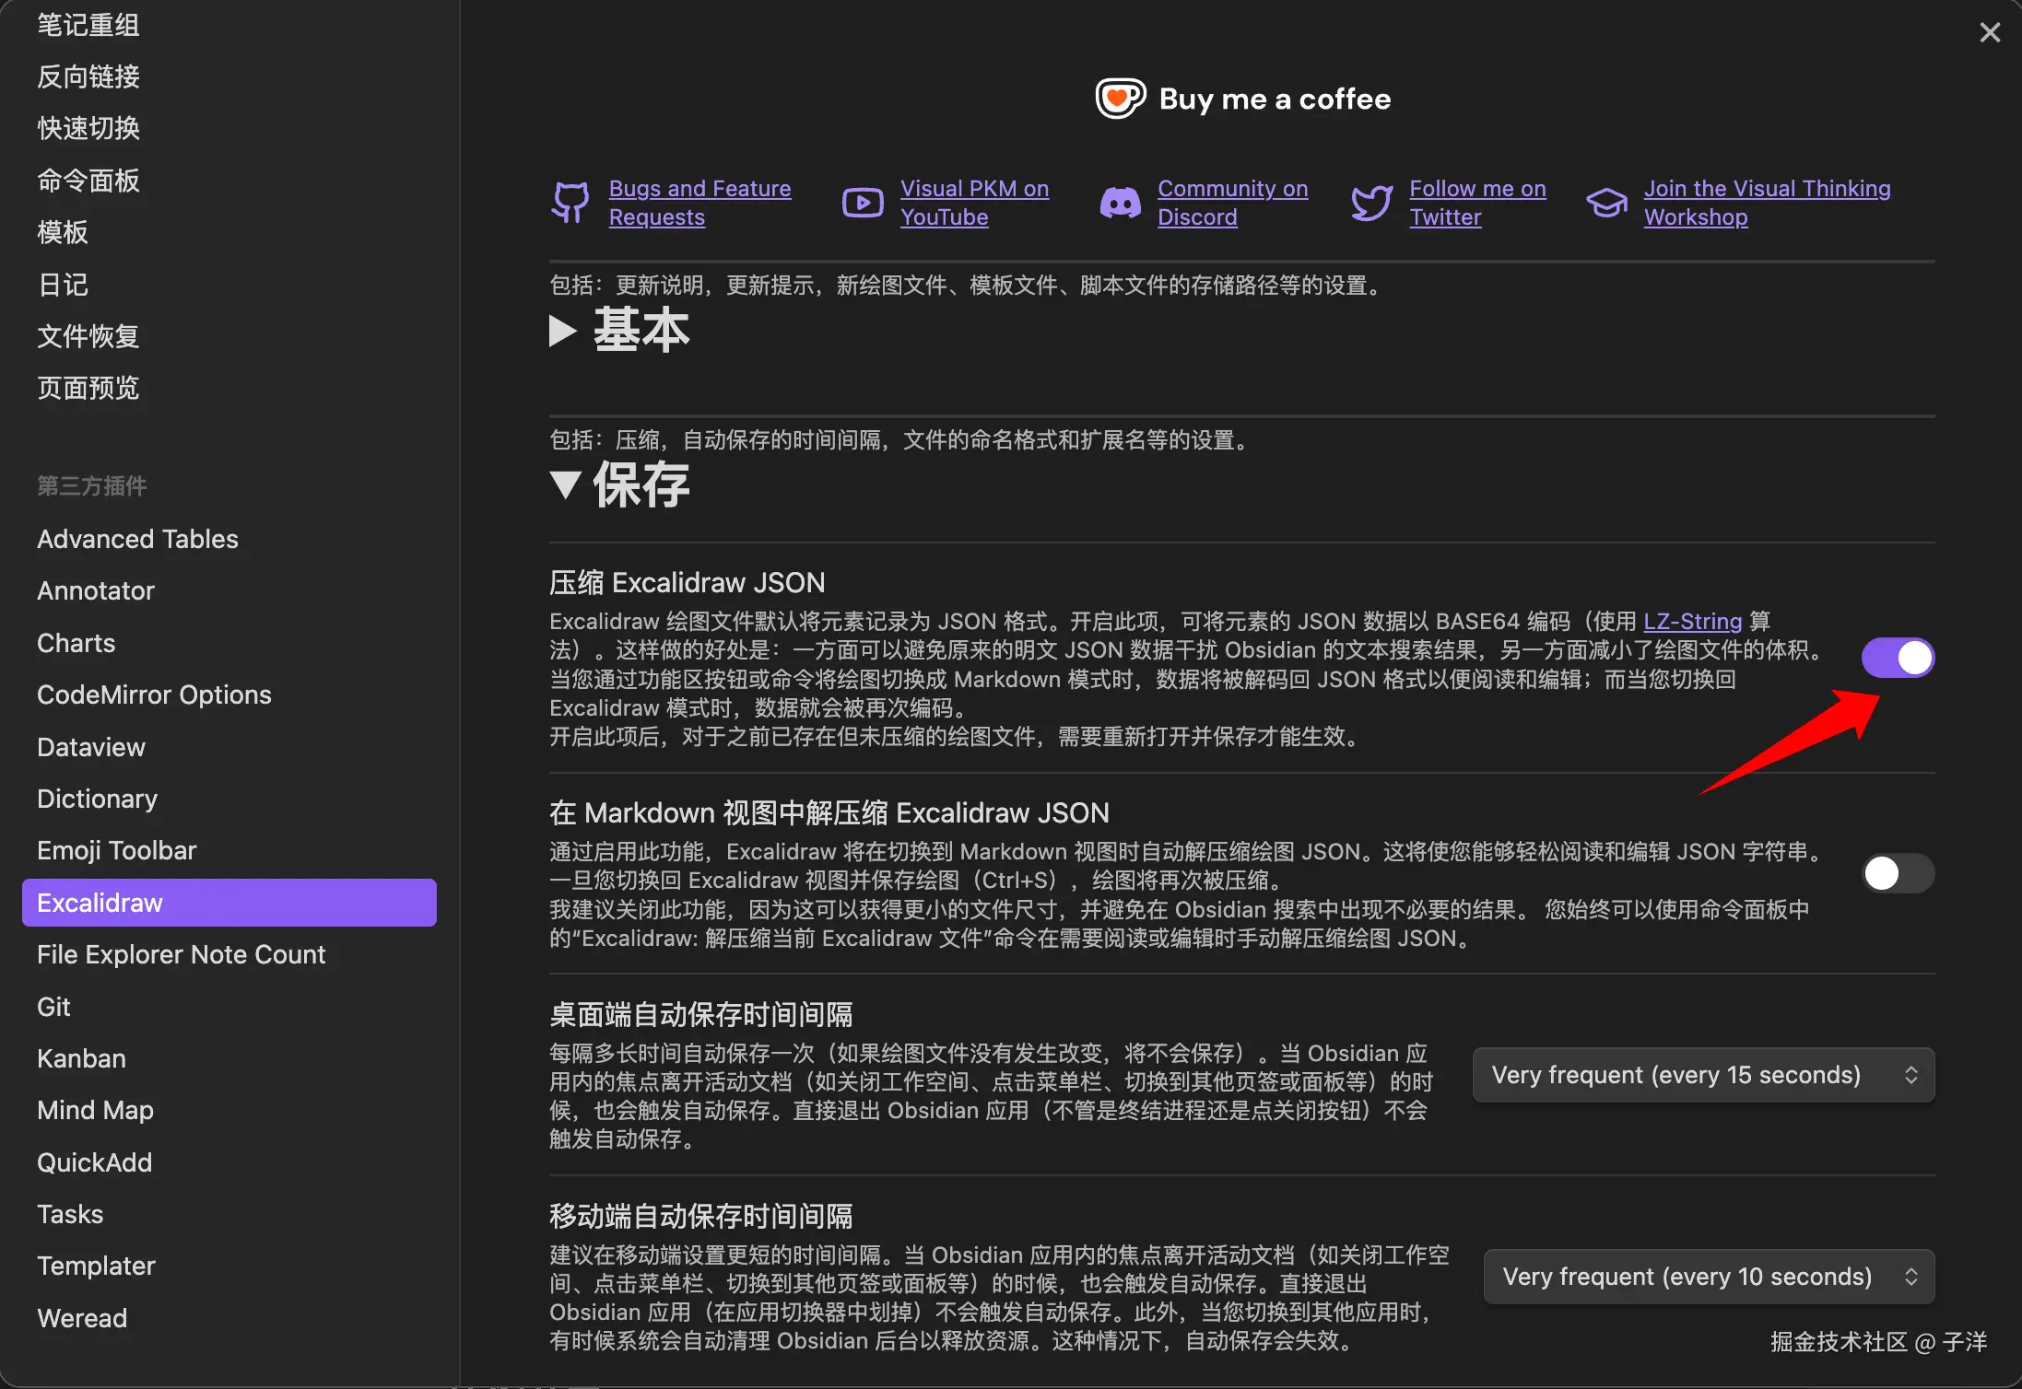The image size is (2022, 1389).
Task: Expand the 基本 section triangle
Action: (562, 331)
